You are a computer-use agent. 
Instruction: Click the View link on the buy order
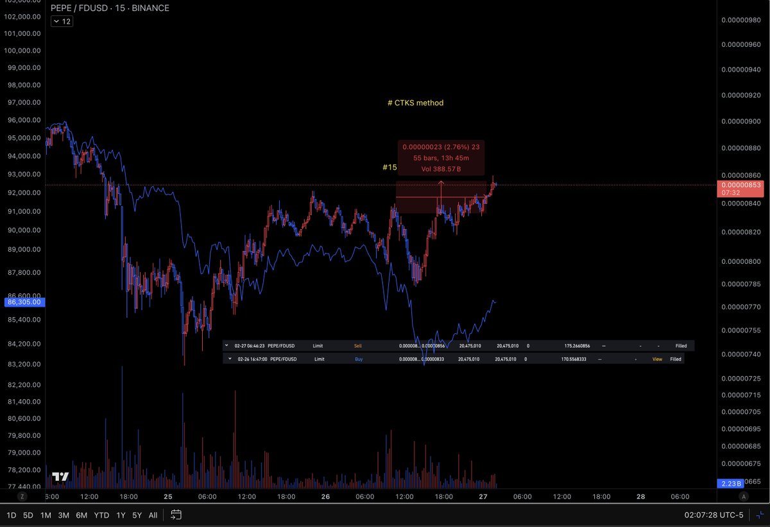(657, 359)
